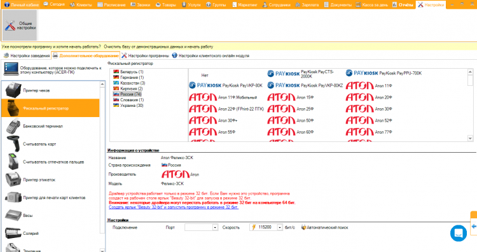Select Принтер чеков device type
The height and width of the screenshot is (252, 477).
point(50,90)
